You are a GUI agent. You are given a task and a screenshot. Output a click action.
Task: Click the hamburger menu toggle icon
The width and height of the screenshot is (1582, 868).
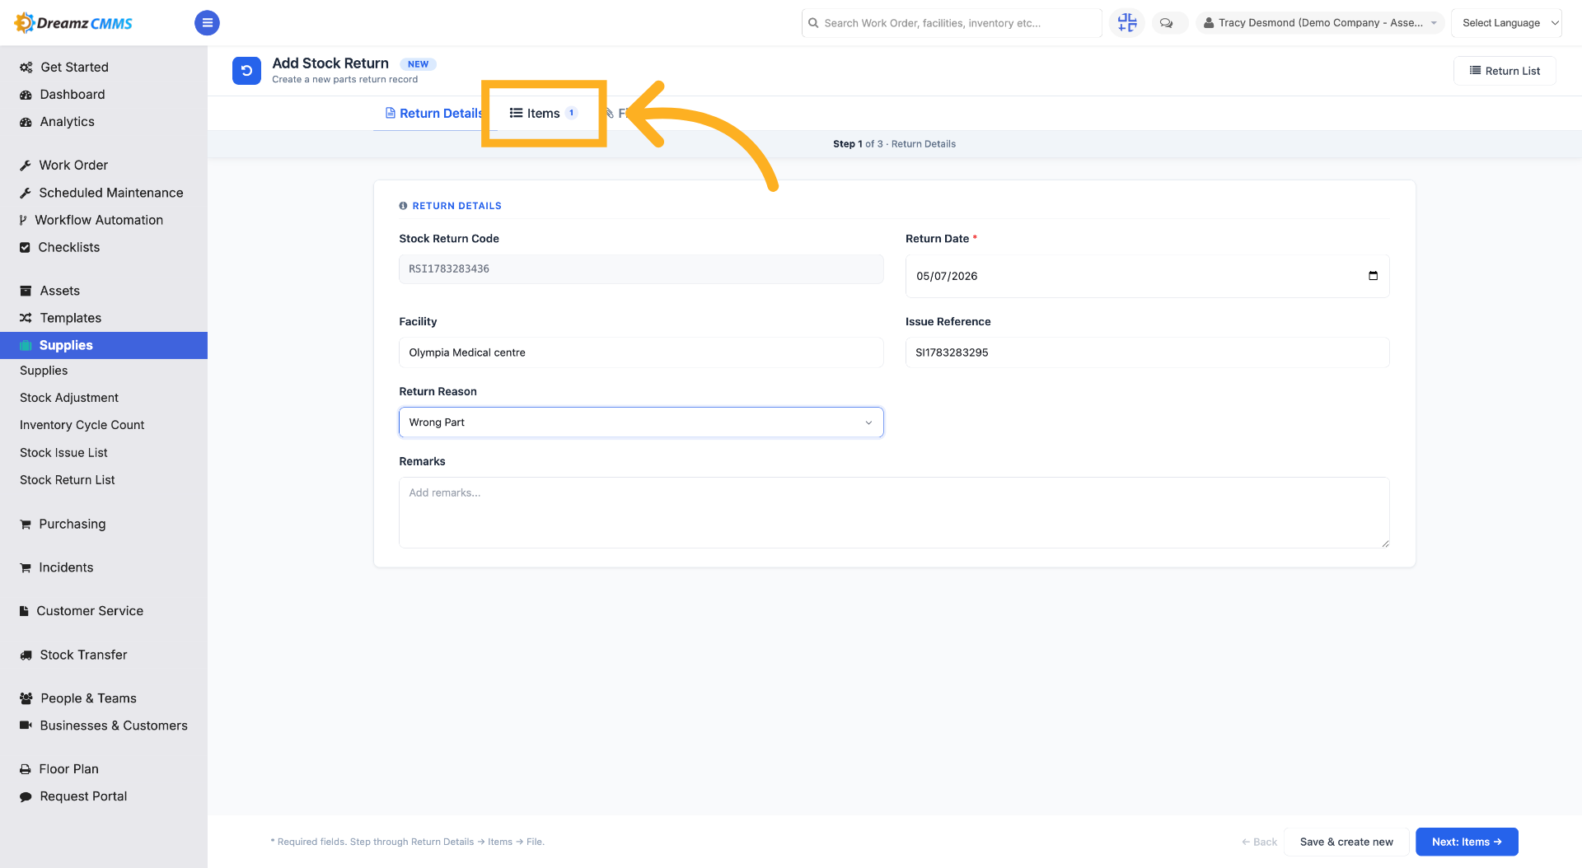(x=207, y=23)
